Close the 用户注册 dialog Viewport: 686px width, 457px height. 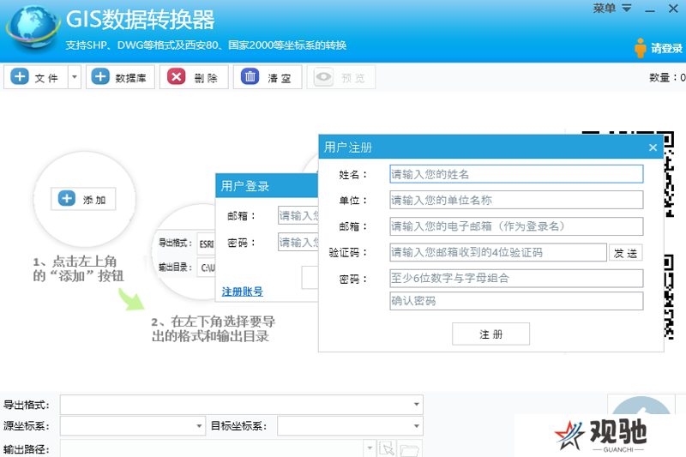point(653,147)
